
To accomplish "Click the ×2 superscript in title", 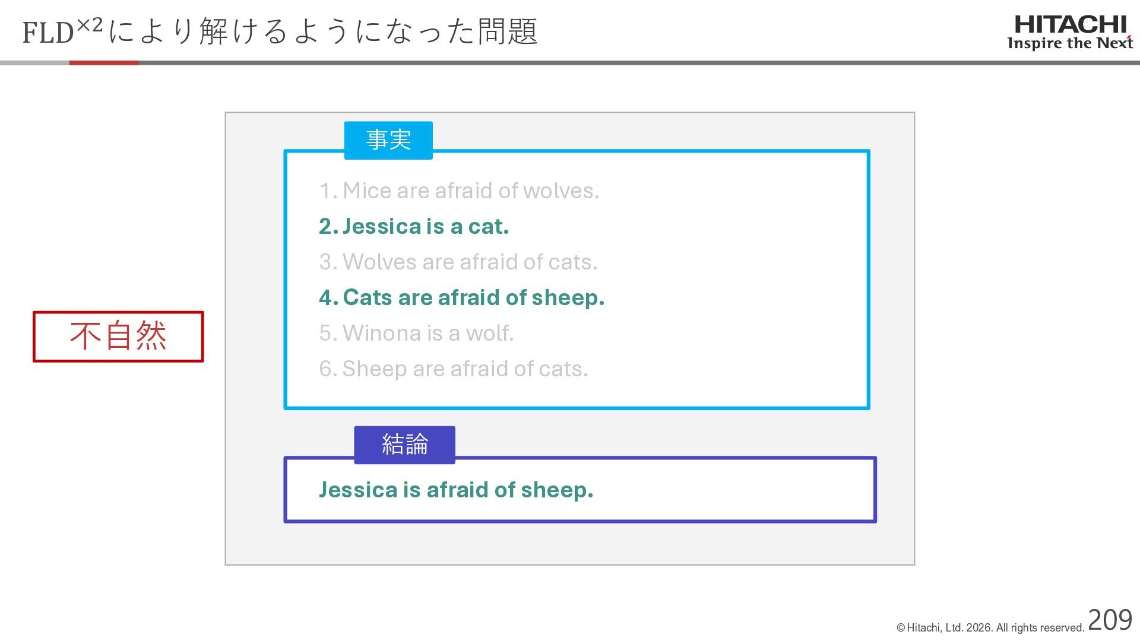I will pyautogui.click(x=90, y=24).
